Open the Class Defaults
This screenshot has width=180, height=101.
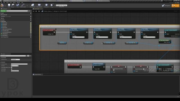pyautogui.click(x=39, y=5)
